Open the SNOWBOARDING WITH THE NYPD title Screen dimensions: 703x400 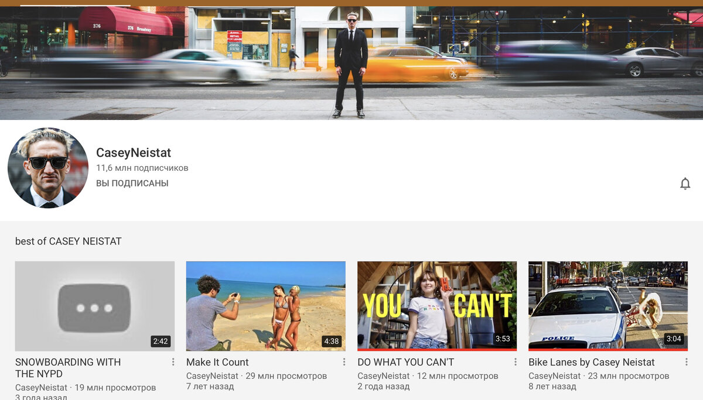coord(68,368)
